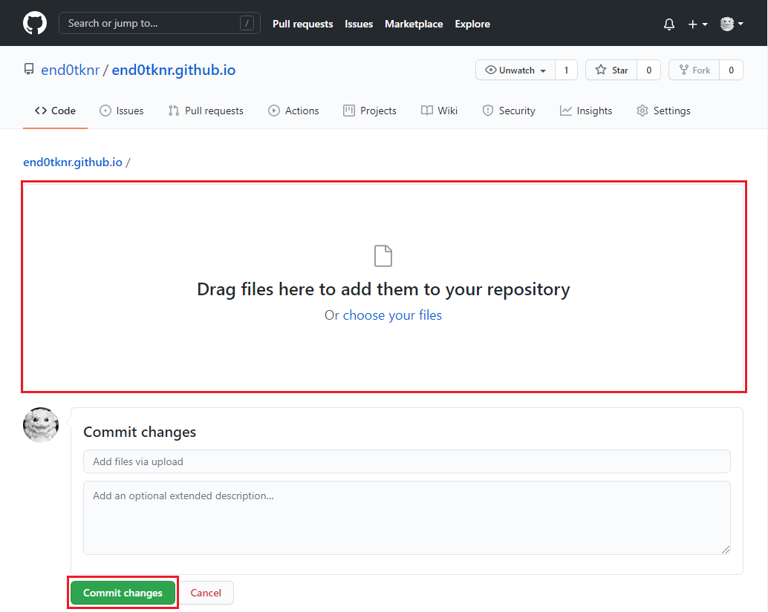The height and width of the screenshot is (612, 768).
Task: Open end0tknr owner profile link
Action: tap(71, 70)
